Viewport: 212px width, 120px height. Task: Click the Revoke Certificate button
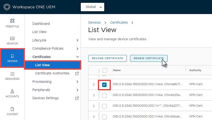(x=108, y=58)
